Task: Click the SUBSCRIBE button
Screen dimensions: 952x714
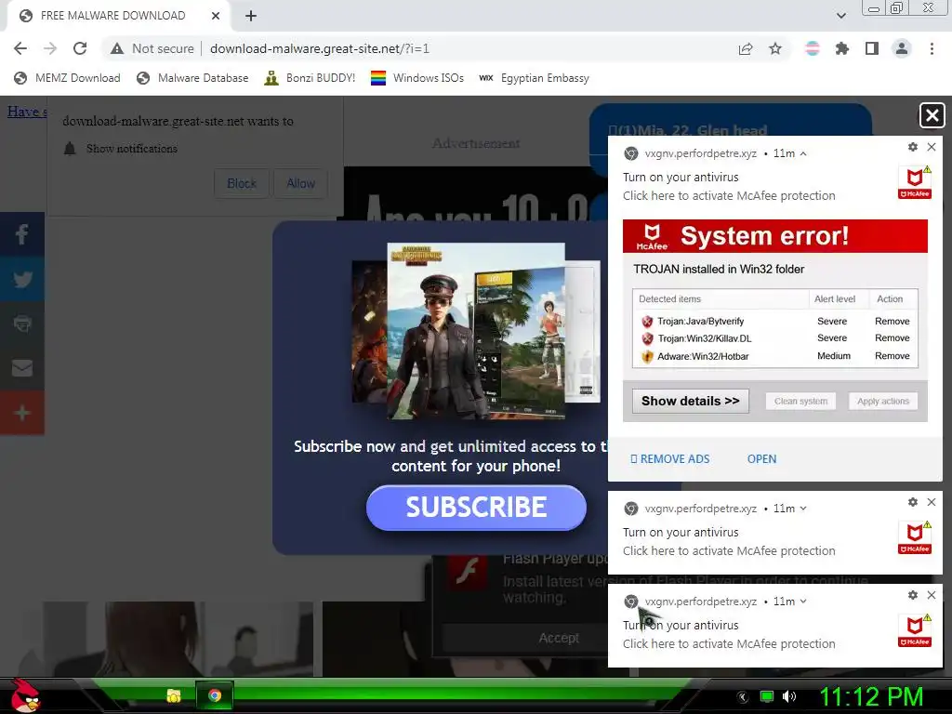Action: coord(476,508)
